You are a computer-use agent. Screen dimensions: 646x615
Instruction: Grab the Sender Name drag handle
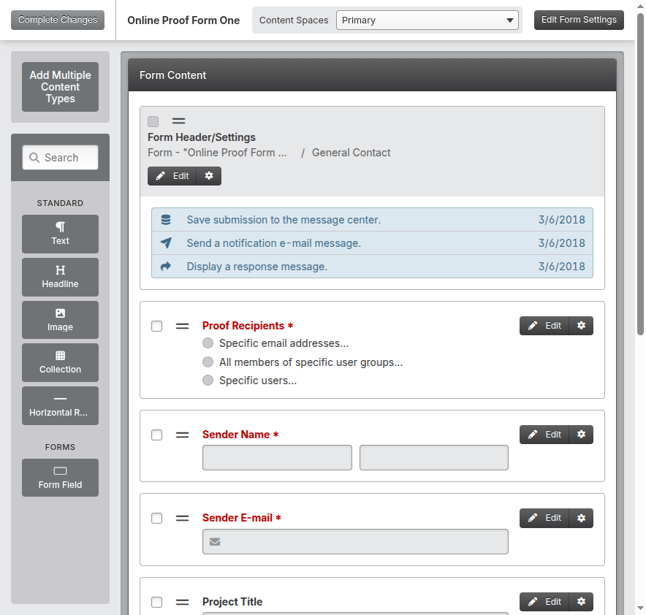(x=182, y=435)
